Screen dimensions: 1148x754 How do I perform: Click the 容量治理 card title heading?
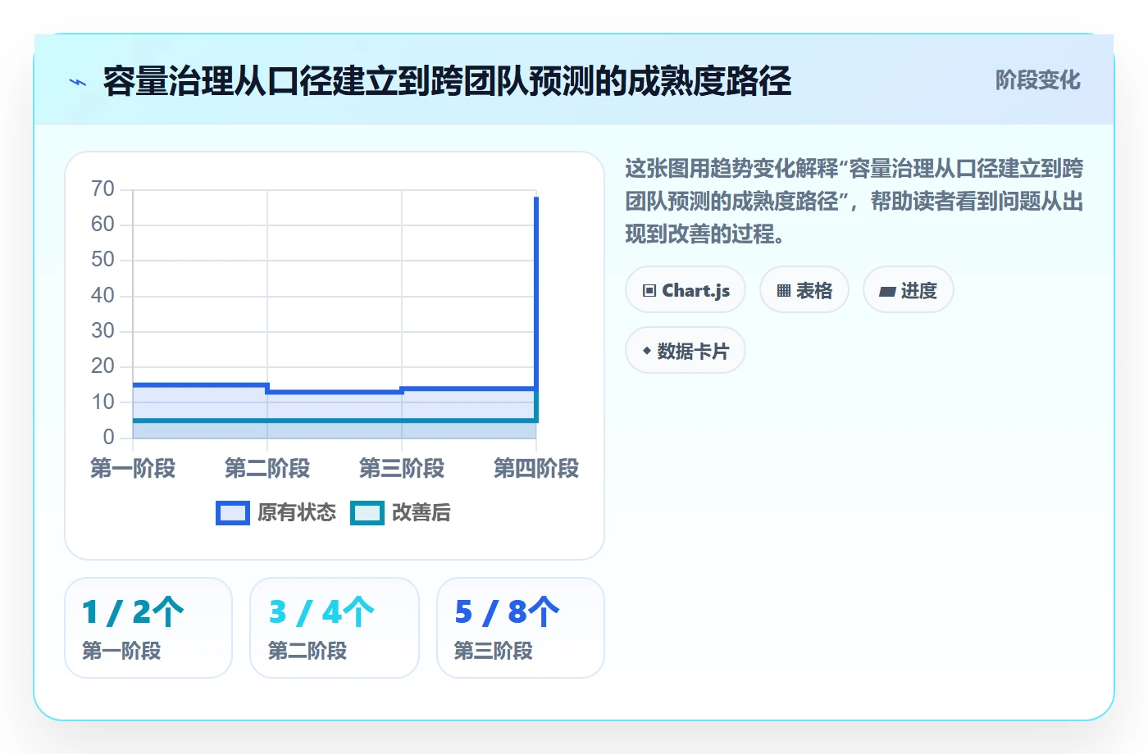click(447, 81)
